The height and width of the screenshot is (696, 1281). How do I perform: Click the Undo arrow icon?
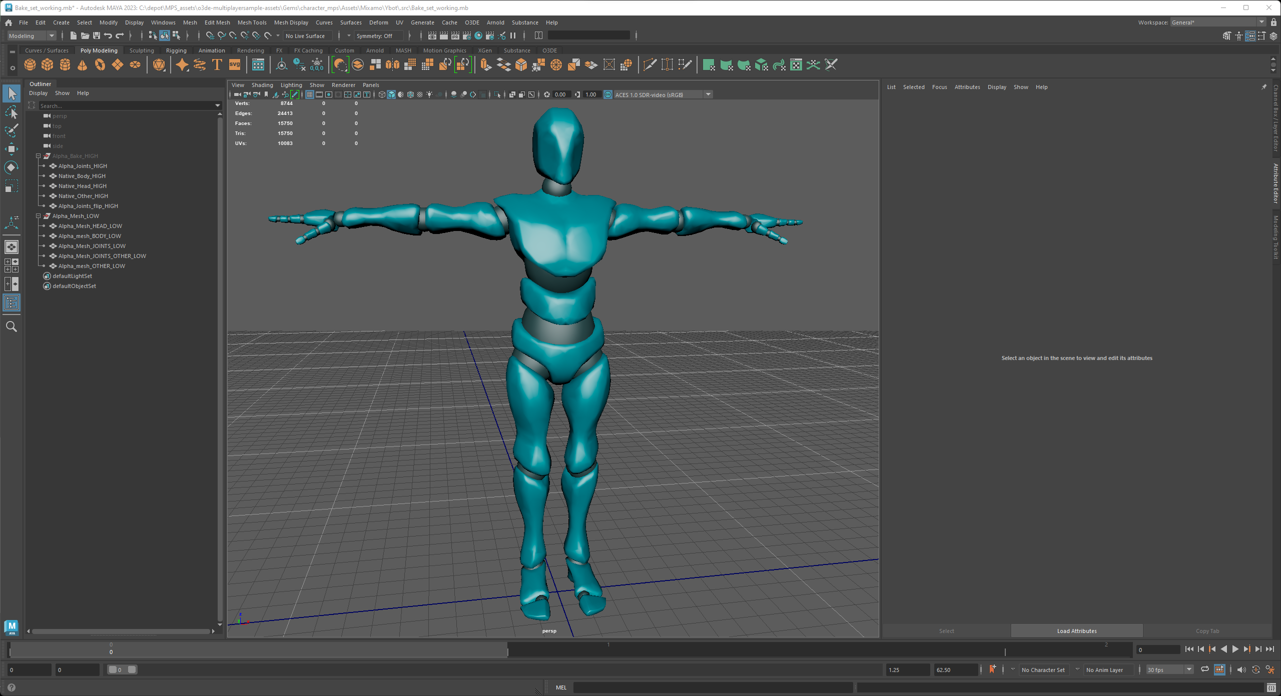pos(108,35)
